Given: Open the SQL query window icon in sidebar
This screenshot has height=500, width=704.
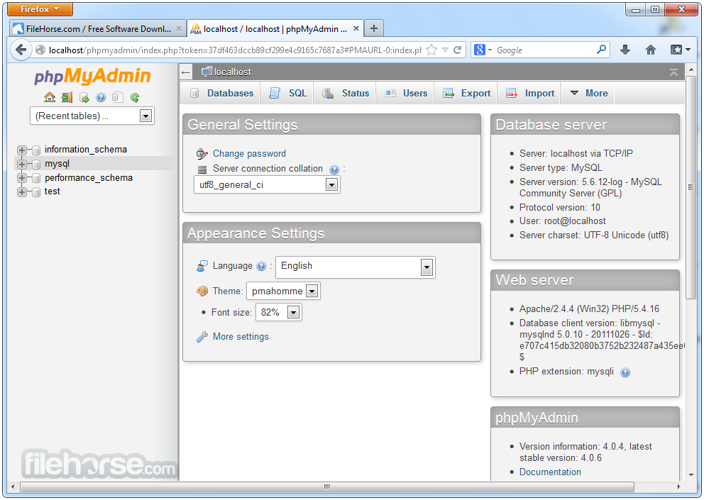Looking at the screenshot, I should tap(83, 98).
